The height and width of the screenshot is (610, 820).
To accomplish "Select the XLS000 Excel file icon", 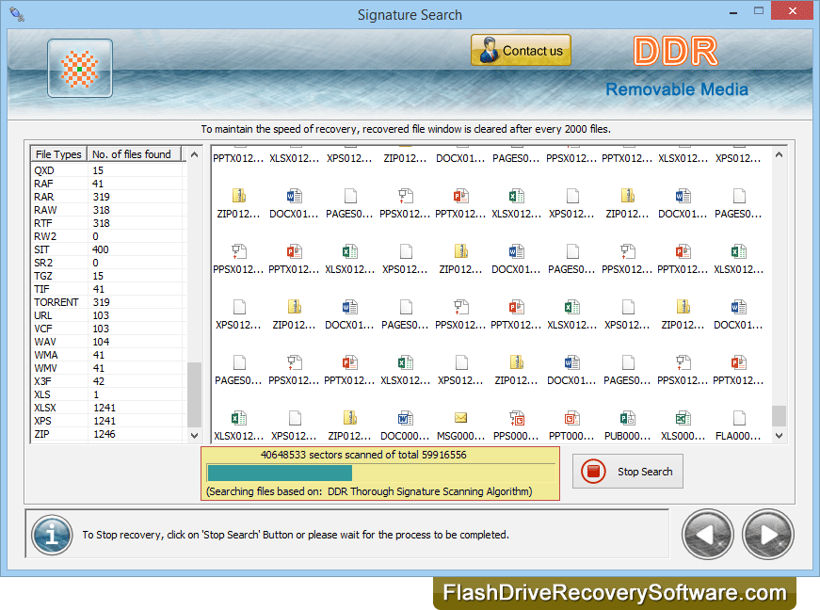I will [683, 418].
